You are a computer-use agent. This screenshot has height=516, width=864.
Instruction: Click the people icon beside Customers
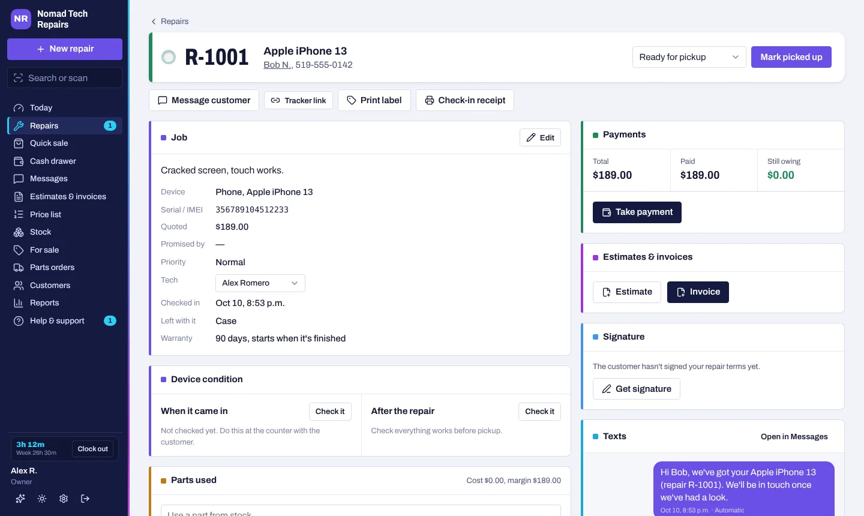tap(19, 286)
